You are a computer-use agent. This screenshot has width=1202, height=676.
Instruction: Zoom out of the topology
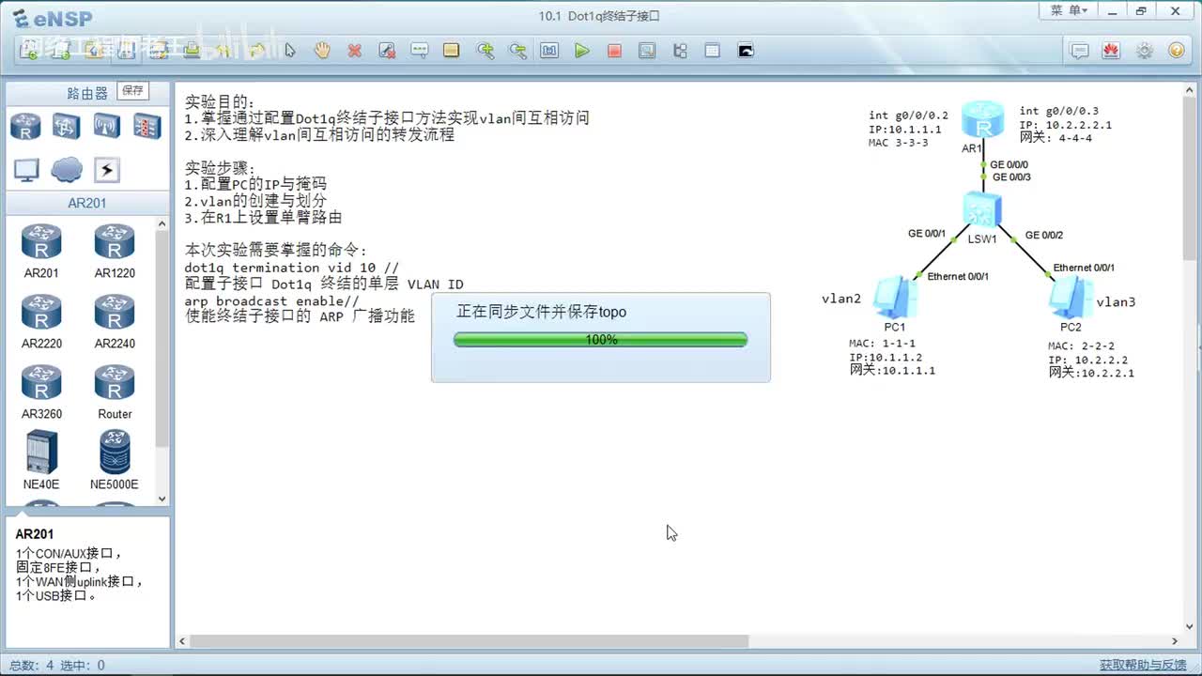pyautogui.click(x=517, y=51)
